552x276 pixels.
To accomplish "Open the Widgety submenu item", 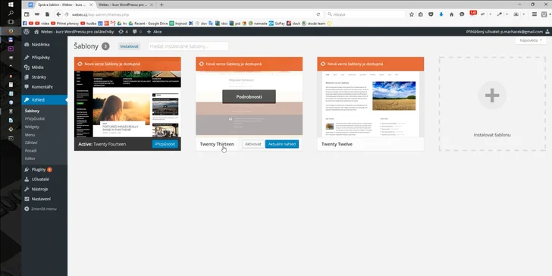I will pyautogui.click(x=32, y=127).
